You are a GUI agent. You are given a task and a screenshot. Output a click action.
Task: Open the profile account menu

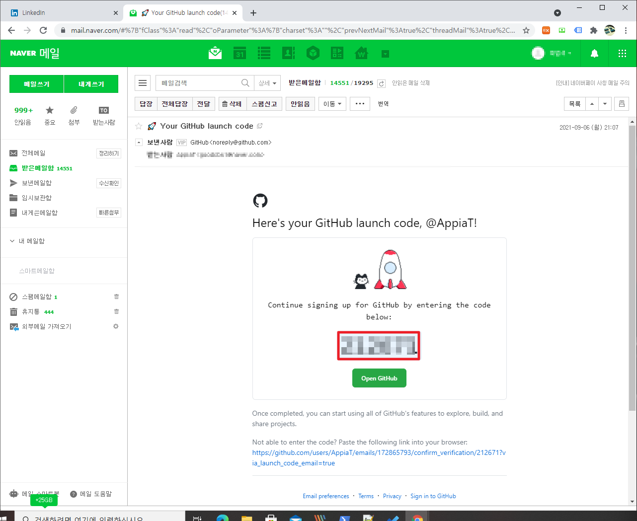point(552,53)
